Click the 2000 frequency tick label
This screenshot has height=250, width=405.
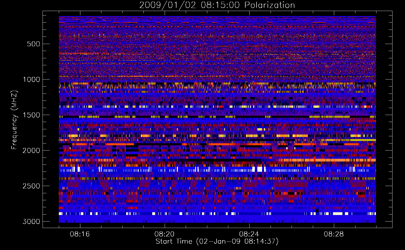[x=32, y=150]
